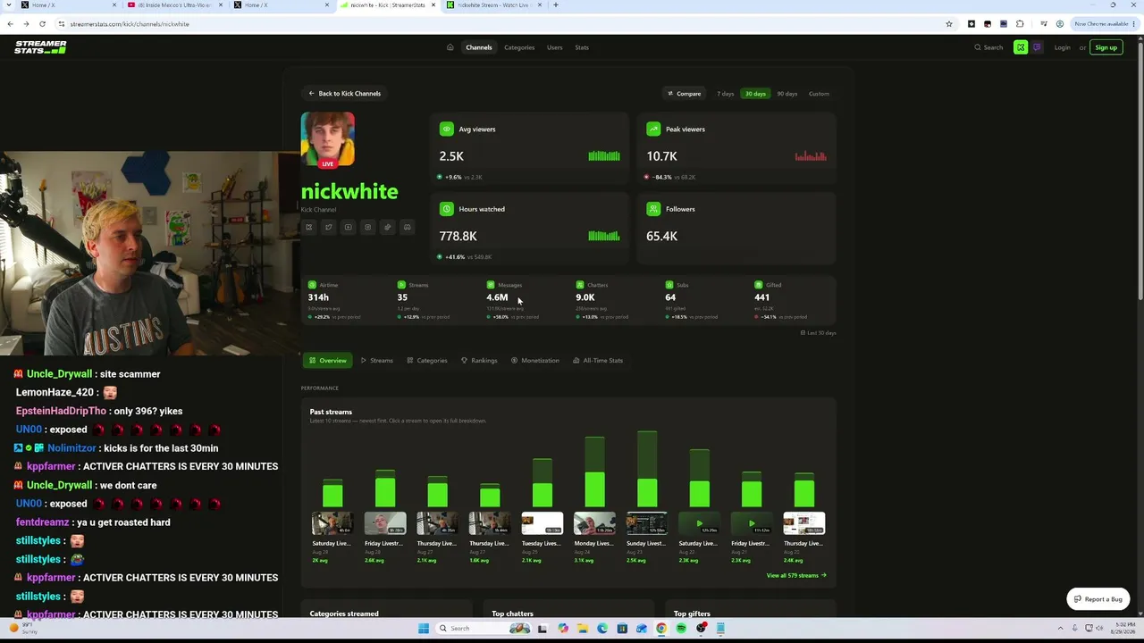Click the Chrome address bar URL
1144x643 pixels.
(x=130, y=24)
